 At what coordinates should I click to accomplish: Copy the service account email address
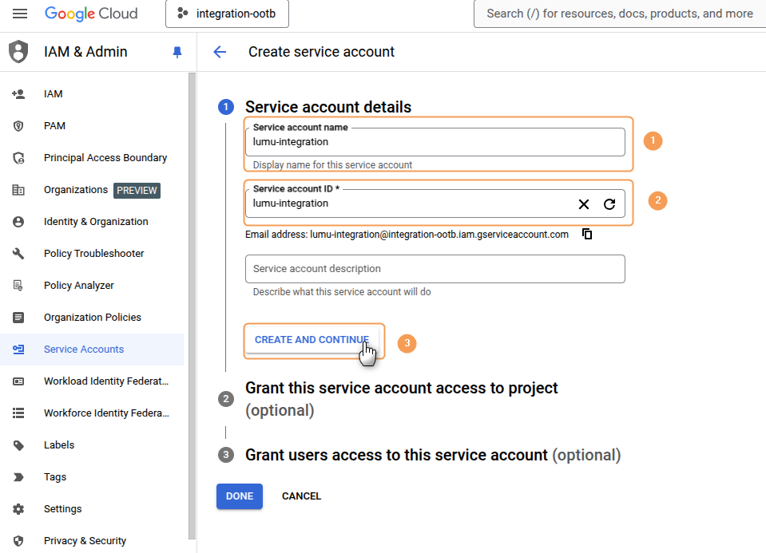tap(587, 235)
